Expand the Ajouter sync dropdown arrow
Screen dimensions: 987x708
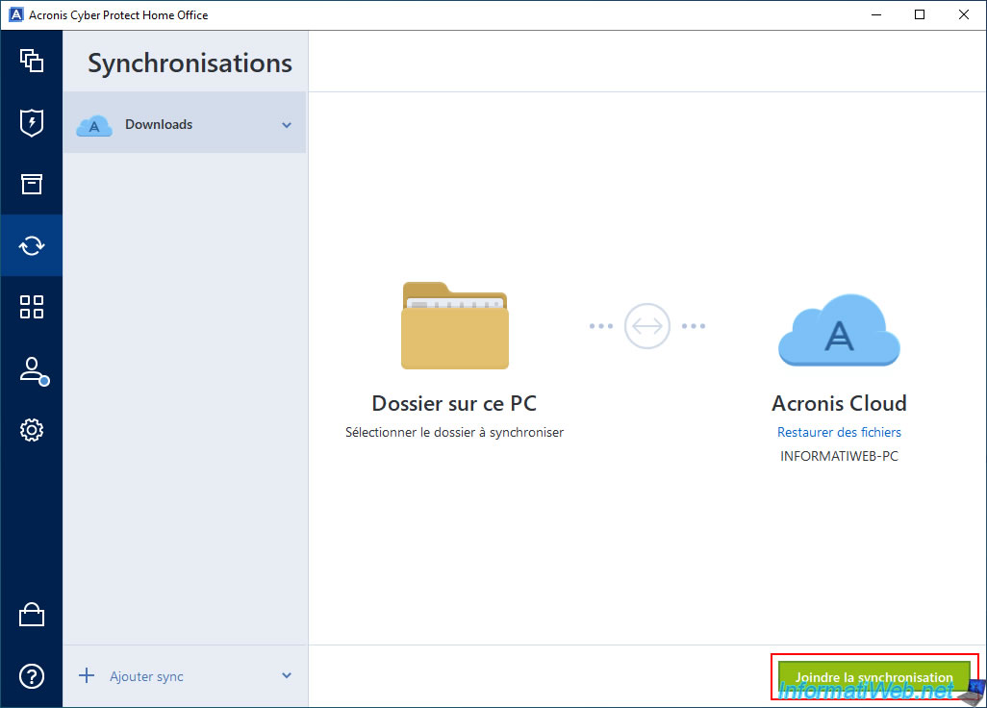(287, 676)
